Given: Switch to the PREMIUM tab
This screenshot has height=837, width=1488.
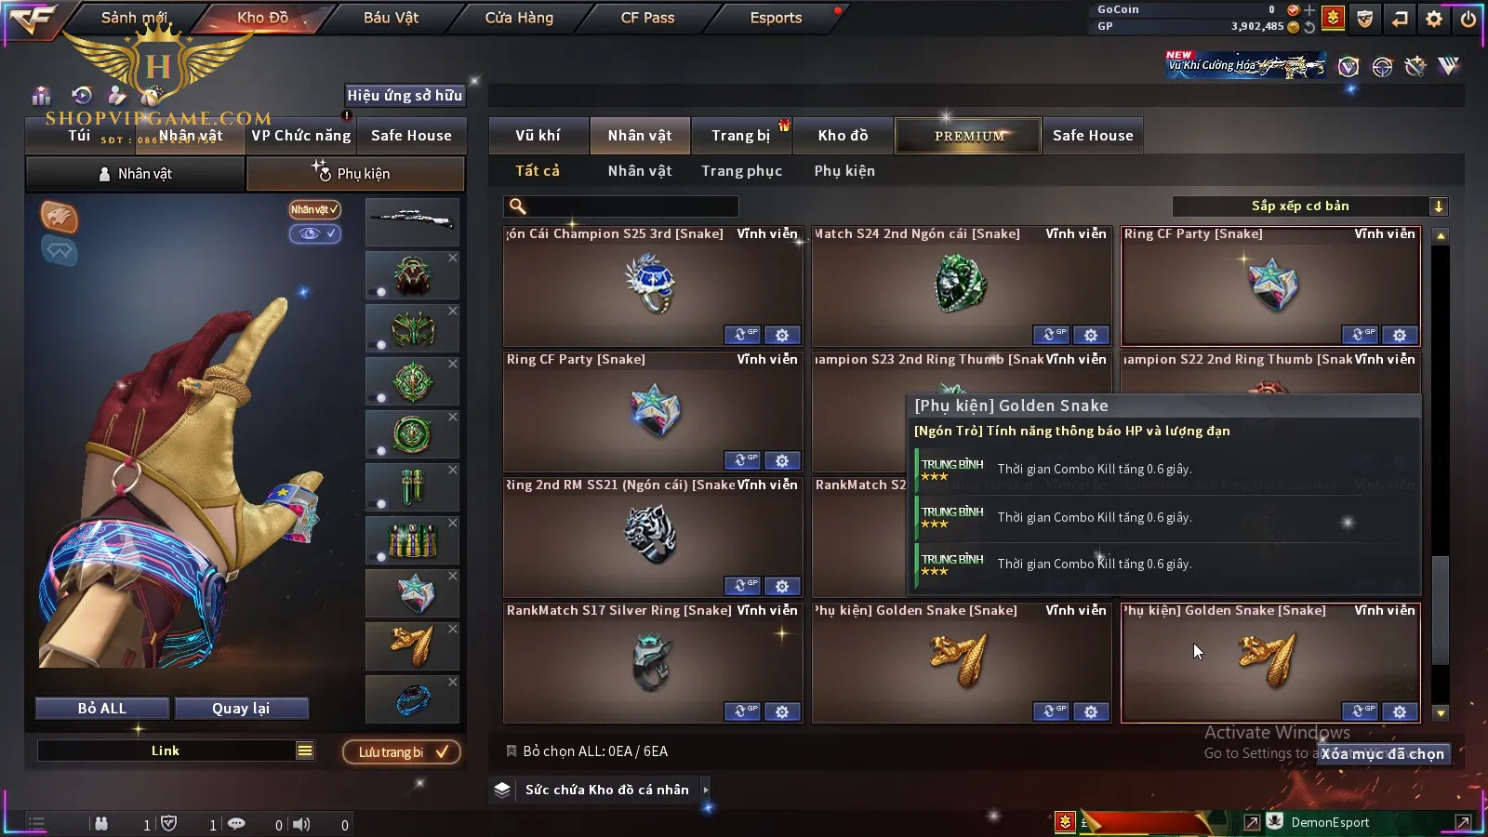Looking at the screenshot, I should (x=968, y=136).
